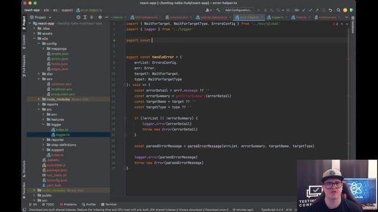Open the Pull Requests tool window stripe
Image resolution: width=378 pixels, height=212 pixels.
coord(24,65)
